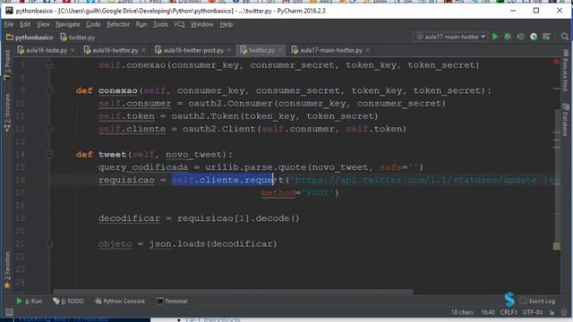The height and width of the screenshot is (322, 573).
Task: Open the Event Log
Action: tap(537, 301)
